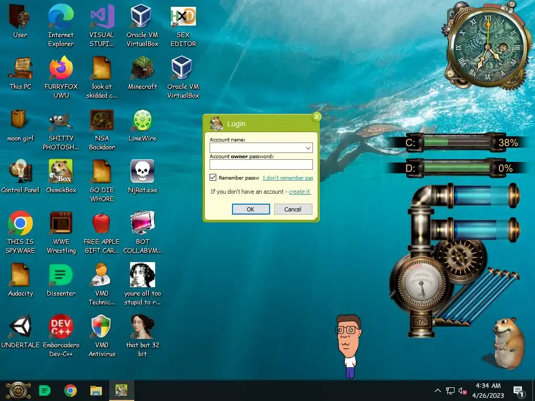Expand the Account name dropdown

(x=308, y=148)
